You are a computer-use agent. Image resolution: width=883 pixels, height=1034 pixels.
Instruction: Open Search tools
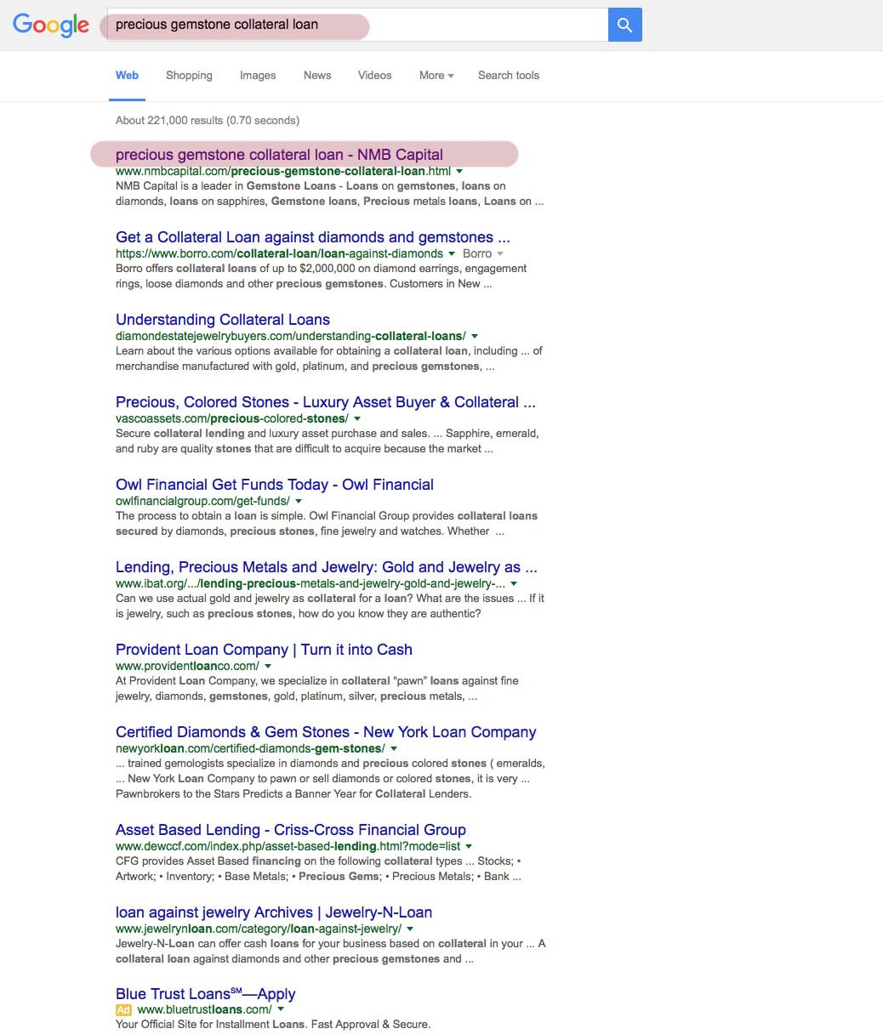coord(509,76)
